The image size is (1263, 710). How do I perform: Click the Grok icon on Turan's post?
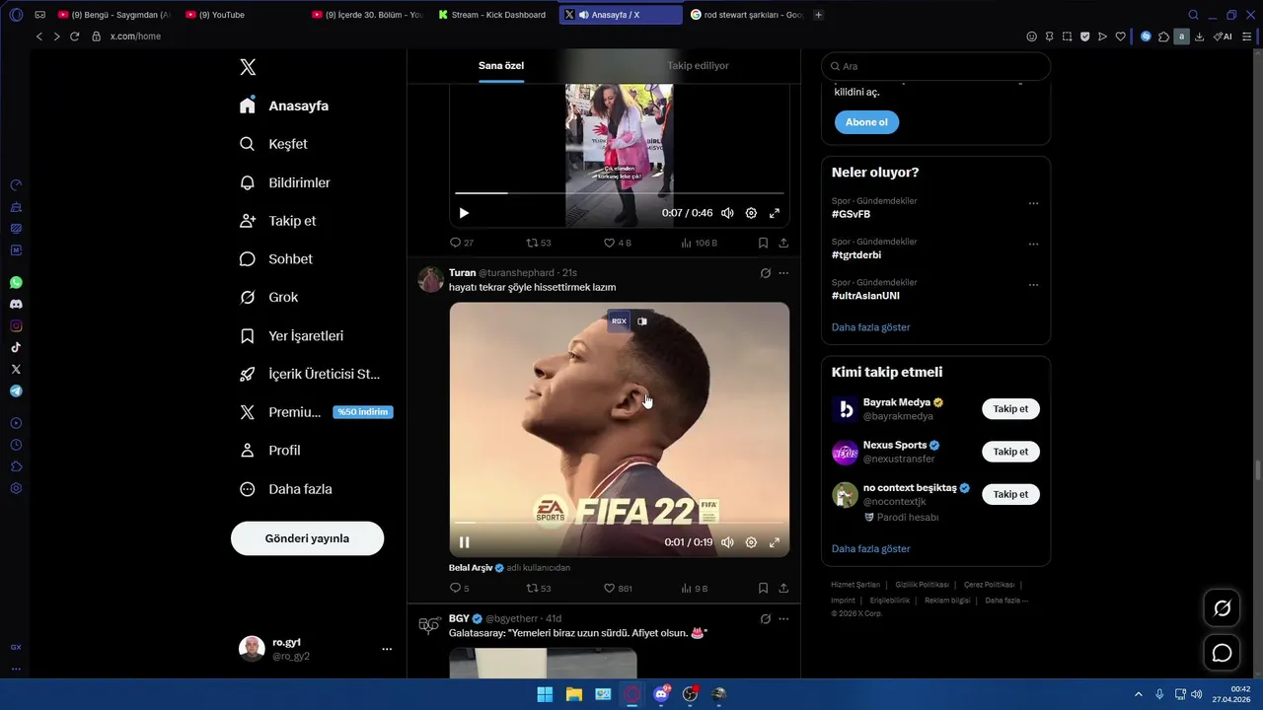click(x=765, y=273)
